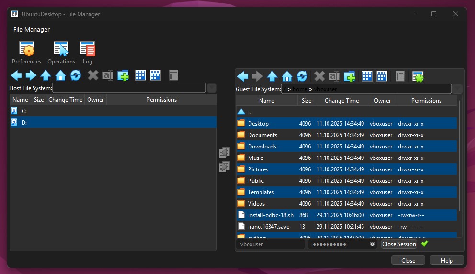The width and height of the screenshot is (475, 274).
Task: Sort Guest list by Name column
Action: 267,101
